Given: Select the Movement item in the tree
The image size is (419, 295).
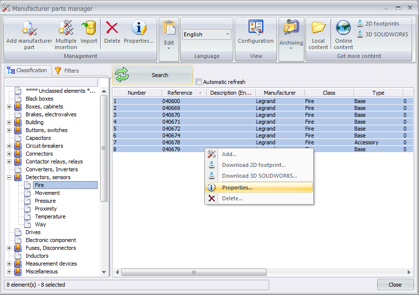Looking at the screenshot, I should [x=48, y=192].
